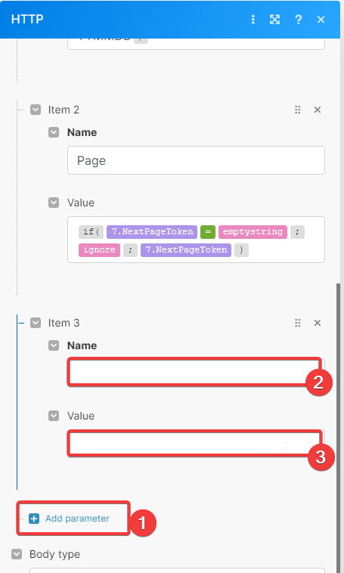Select the 7.NextPageToken pill after ignore

186,250
